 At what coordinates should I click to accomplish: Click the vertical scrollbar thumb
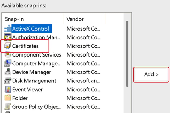tap(127, 54)
